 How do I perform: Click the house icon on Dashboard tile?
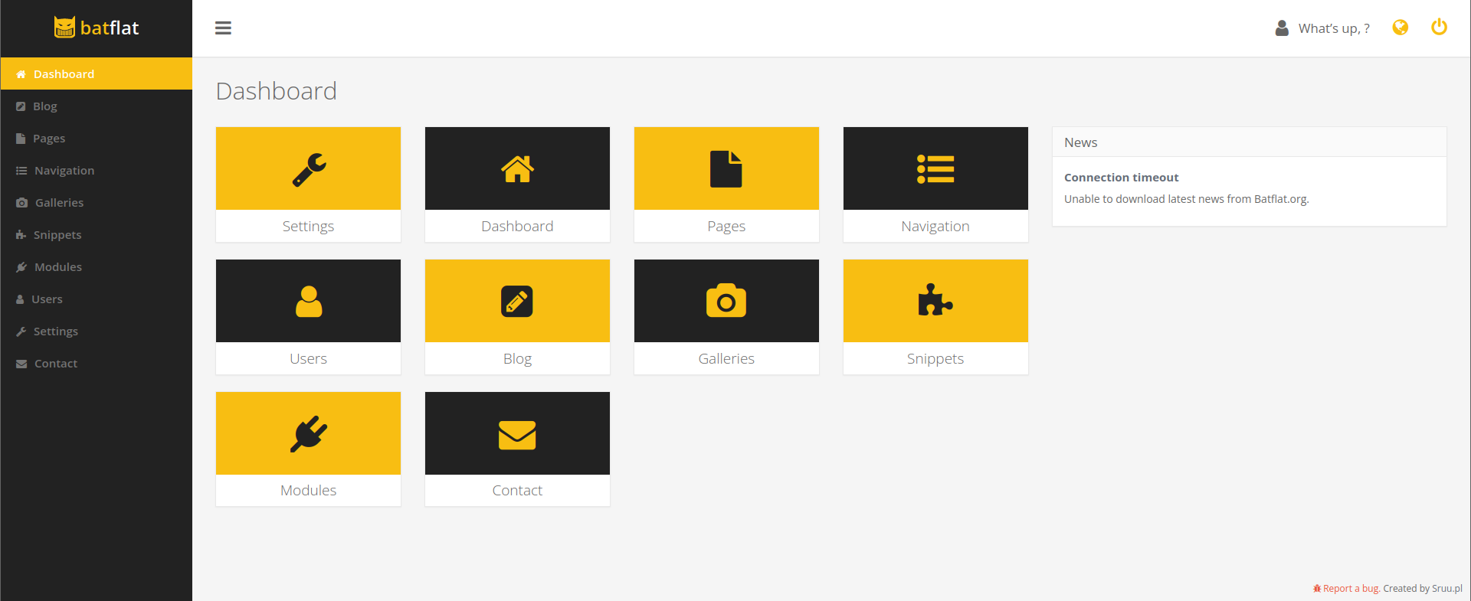point(518,169)
